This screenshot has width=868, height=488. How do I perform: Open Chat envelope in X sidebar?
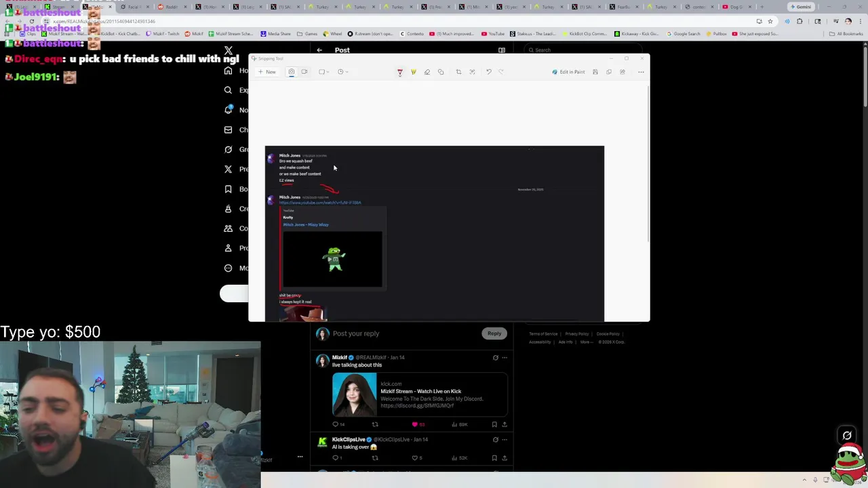[229, 129]
